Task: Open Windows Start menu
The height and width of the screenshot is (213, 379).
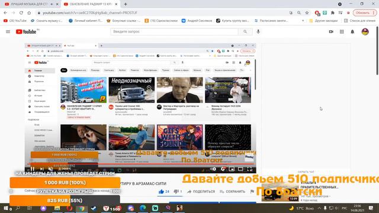Action: coord(5,208)
